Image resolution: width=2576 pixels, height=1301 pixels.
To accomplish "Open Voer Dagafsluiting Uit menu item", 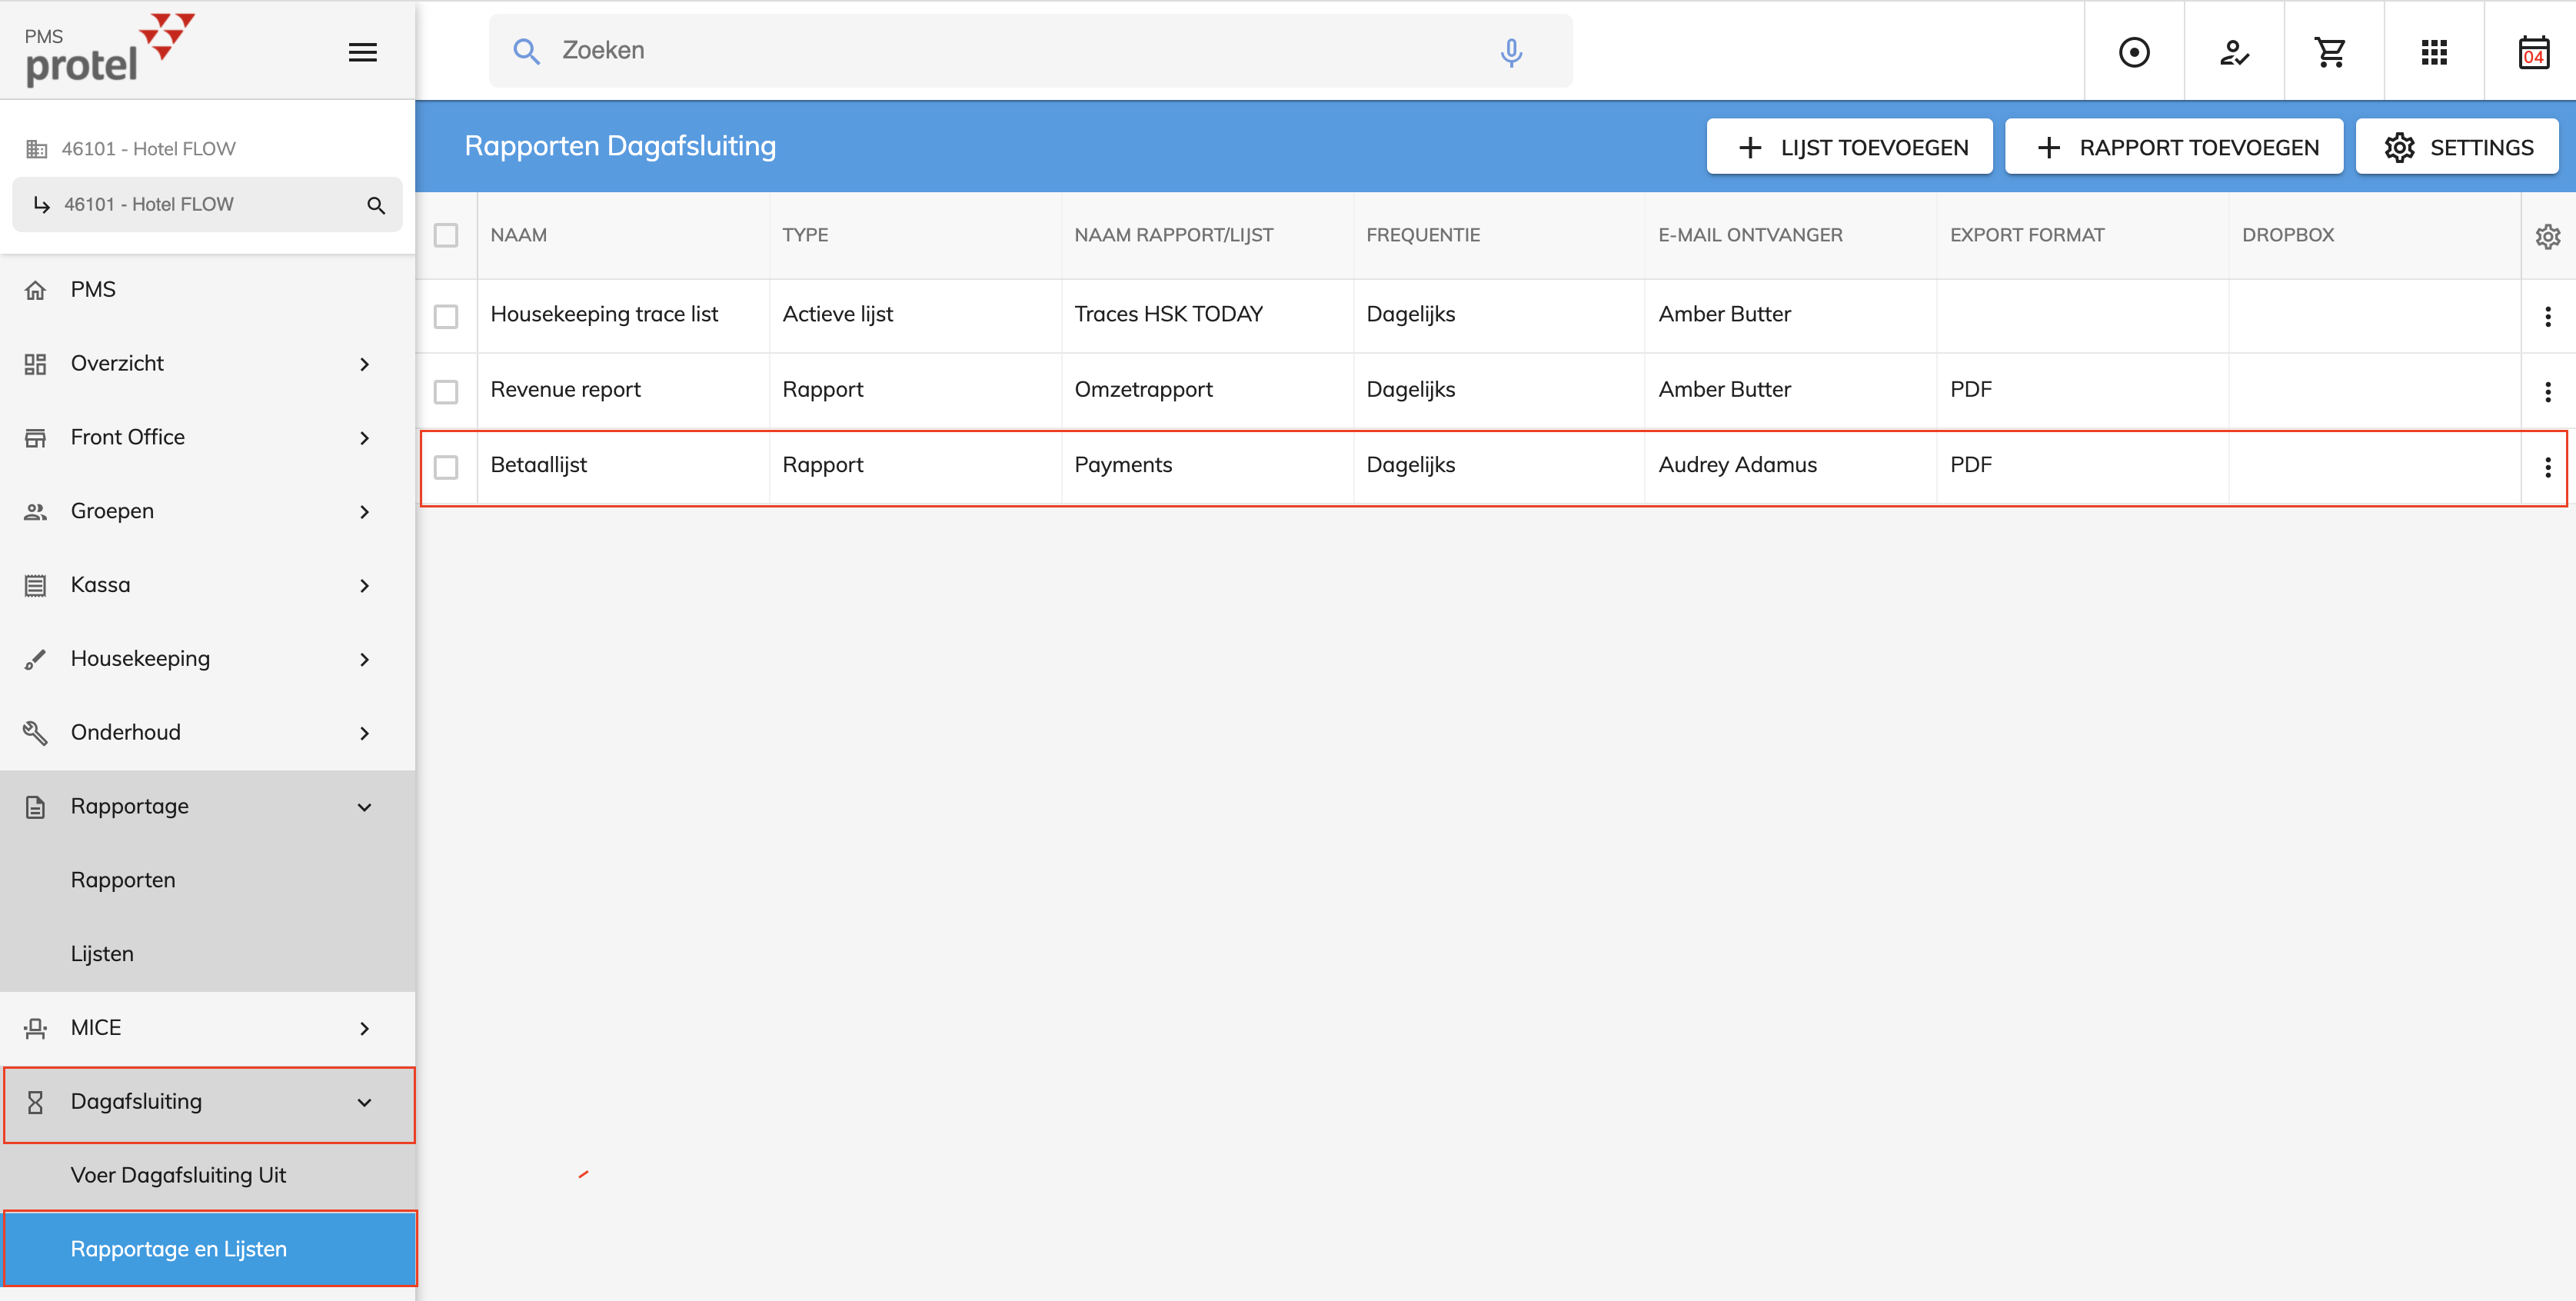I will coord(178,1175).
